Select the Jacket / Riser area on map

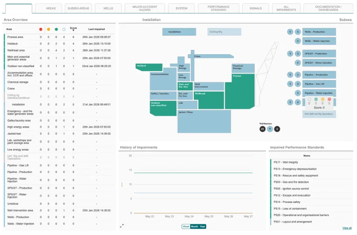pyautogui.click(x=204, y=121)
